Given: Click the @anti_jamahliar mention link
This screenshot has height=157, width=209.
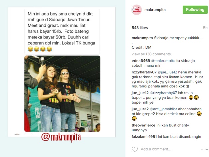Looking at the screenshot, I should tap(164, 109).
